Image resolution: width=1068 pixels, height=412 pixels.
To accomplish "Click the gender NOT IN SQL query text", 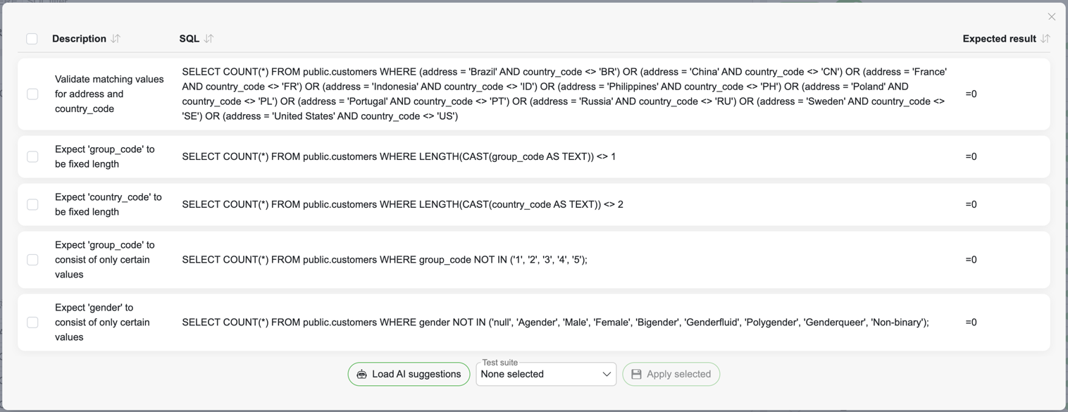I will coord(555,323).
